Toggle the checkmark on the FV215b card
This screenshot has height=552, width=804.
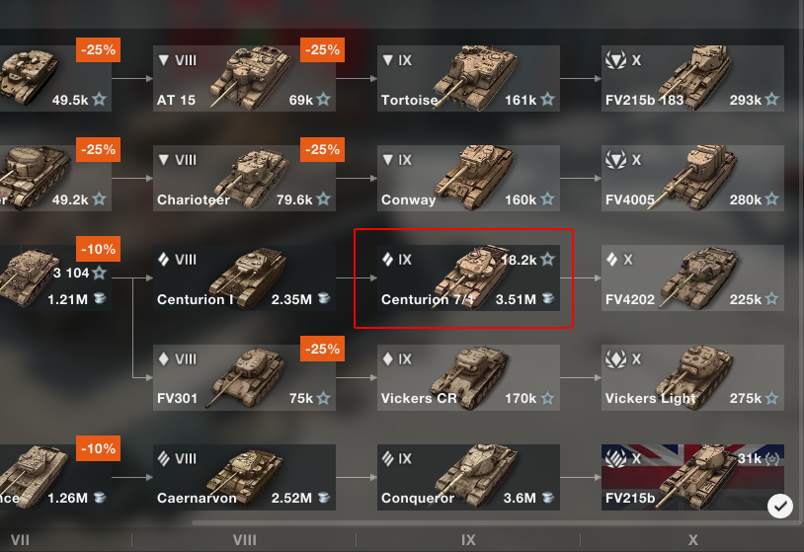tap(780, 506)
